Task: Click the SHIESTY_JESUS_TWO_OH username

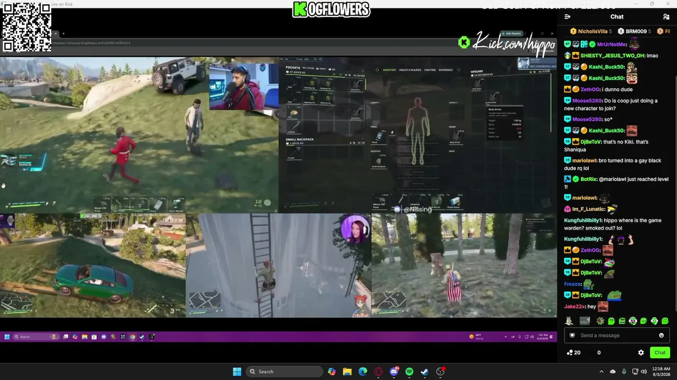Action: [x=612, y=56]
